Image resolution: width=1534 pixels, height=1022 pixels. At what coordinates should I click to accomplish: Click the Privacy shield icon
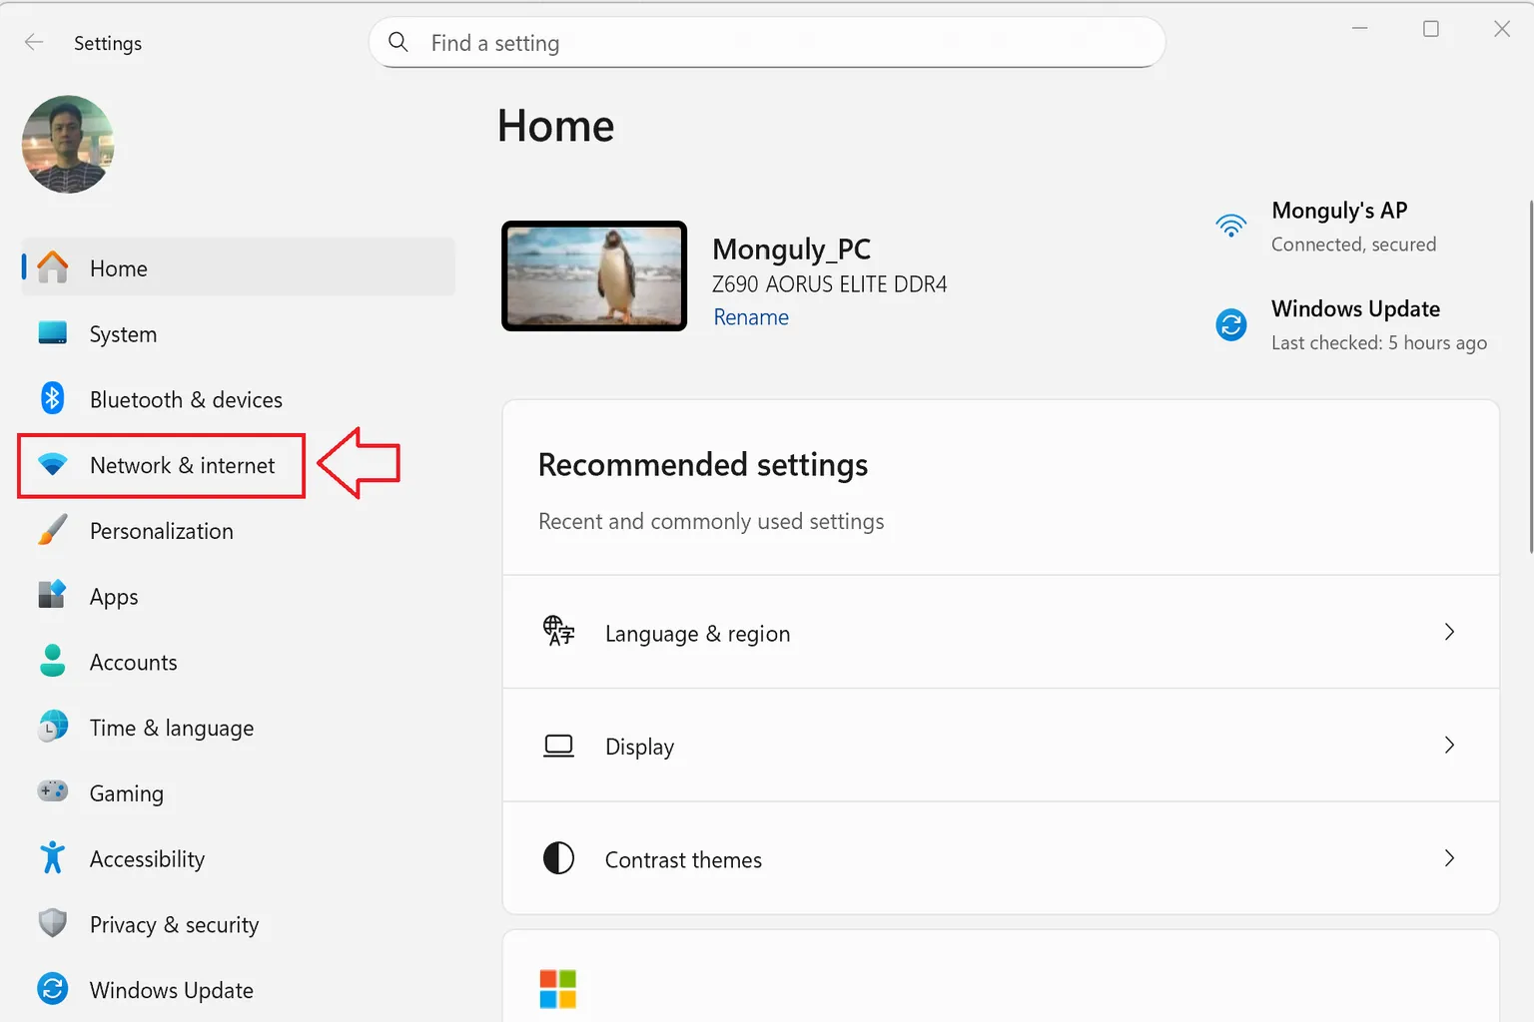[x=52, y=923]
